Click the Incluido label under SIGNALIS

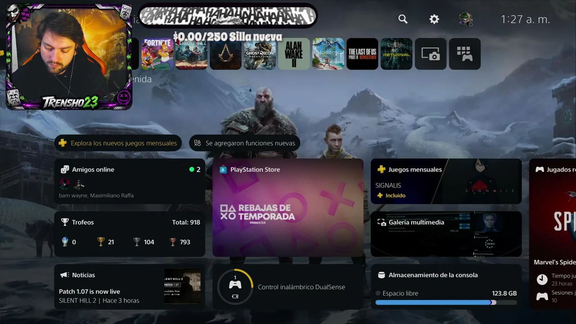pos(395,195)
